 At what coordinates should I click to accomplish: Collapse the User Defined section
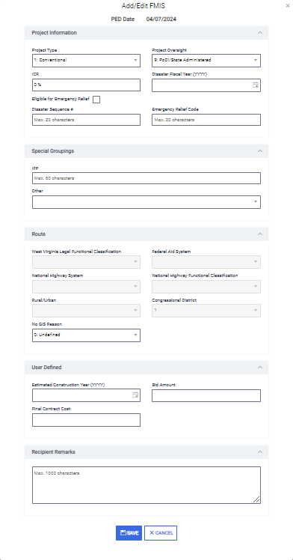[260, 368]
